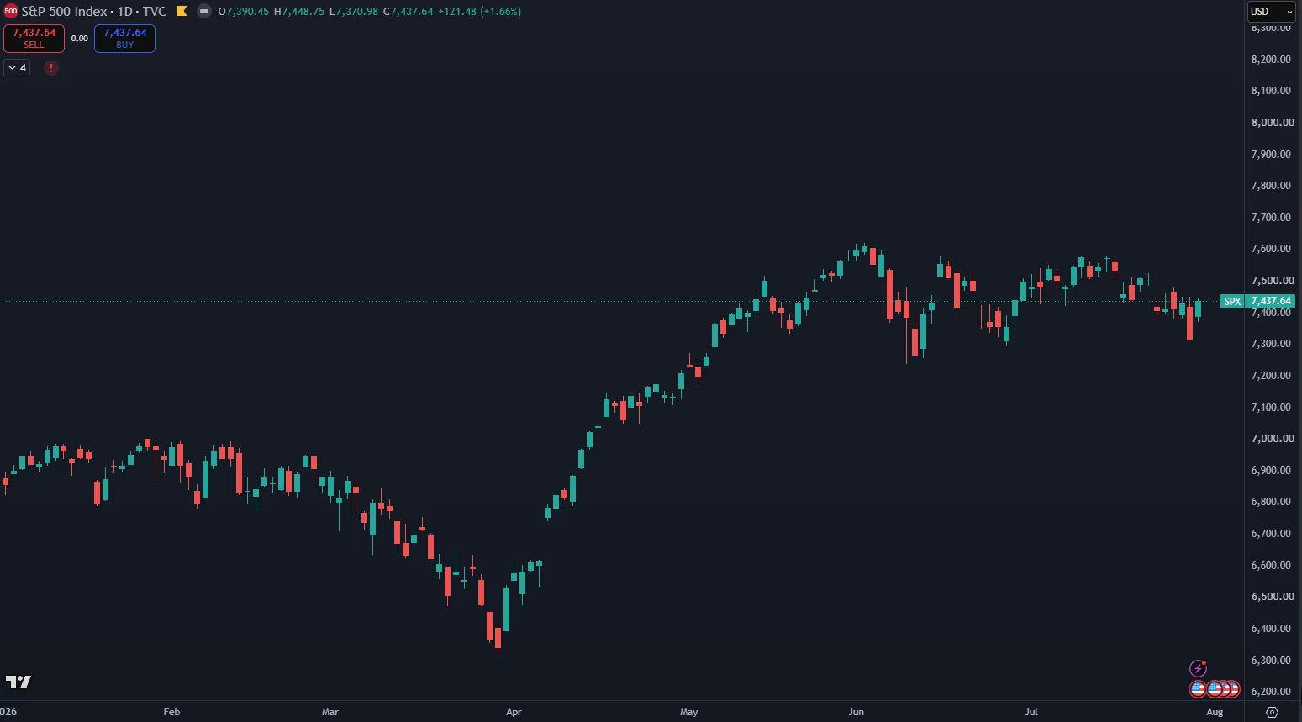Click the close price value C7,437.64
Screen dimensions: 1302x722
[409, 12]
